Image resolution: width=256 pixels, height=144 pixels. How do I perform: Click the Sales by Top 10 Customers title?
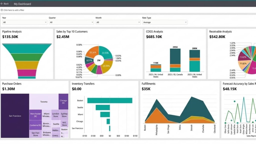click(x=72, y=31)
